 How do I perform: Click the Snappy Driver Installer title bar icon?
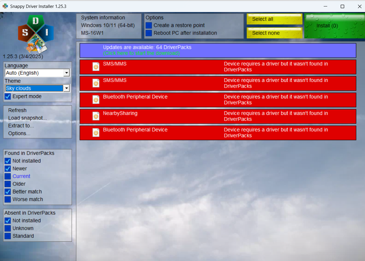point(5,6)
